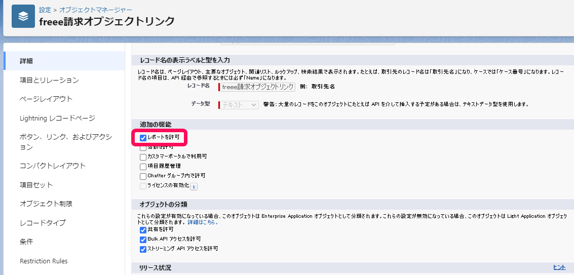This screenshot has width=574, height=275.
Task: Open レコードタイプ in sidebar
Action: pos(43,223)
